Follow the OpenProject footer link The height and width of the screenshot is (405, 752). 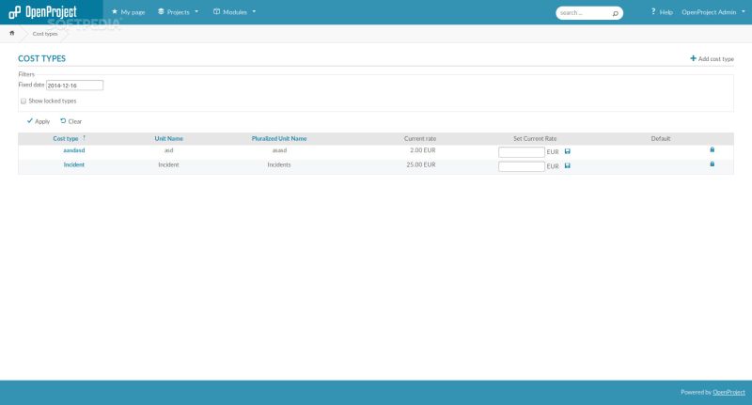point(728,392)
